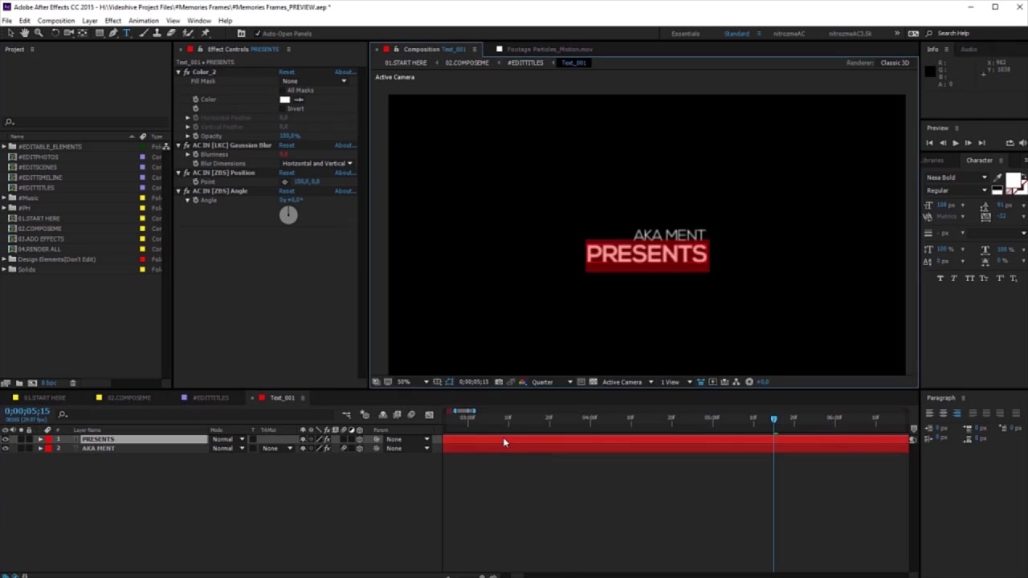Select the Puppet Pin tool
The width and height of the screenshot is (1028, 578).
(205, 33)
